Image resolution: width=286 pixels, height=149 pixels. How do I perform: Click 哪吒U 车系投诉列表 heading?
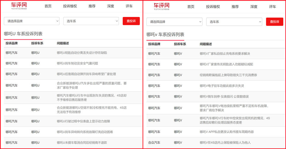tap(23, 34)
